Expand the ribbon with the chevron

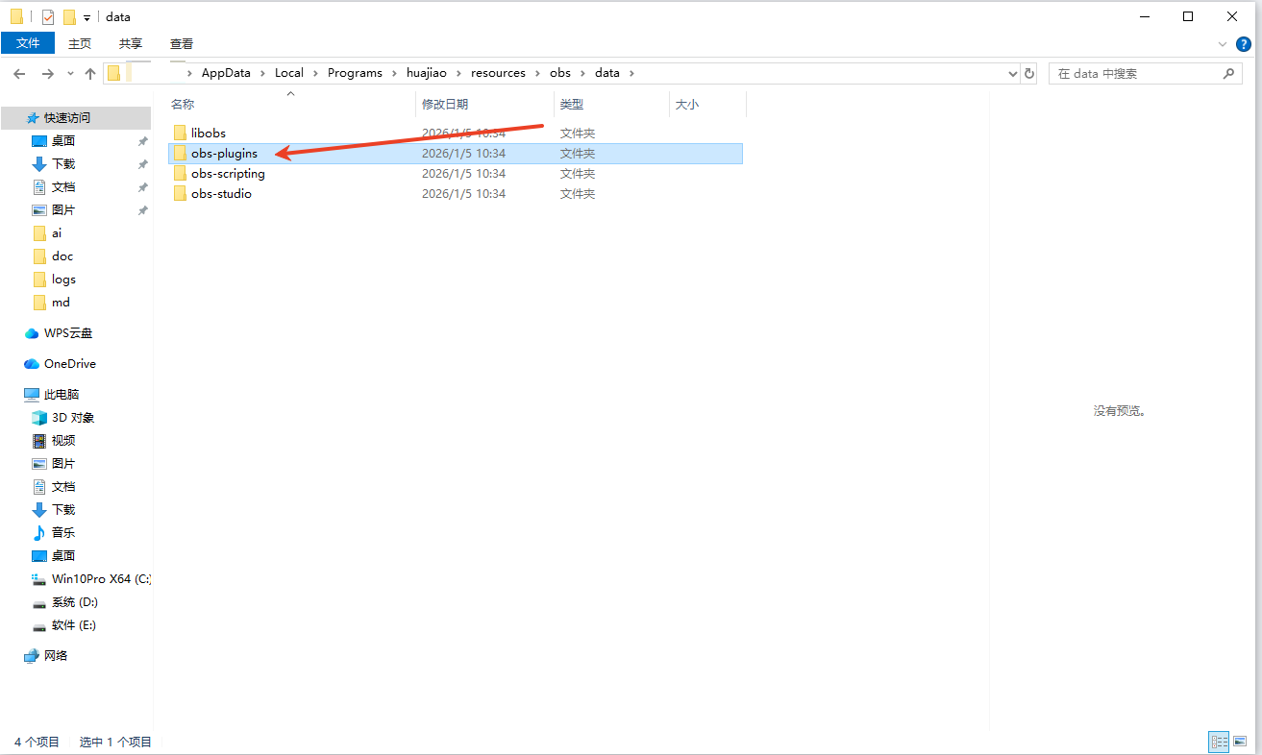click(1223, 44)
